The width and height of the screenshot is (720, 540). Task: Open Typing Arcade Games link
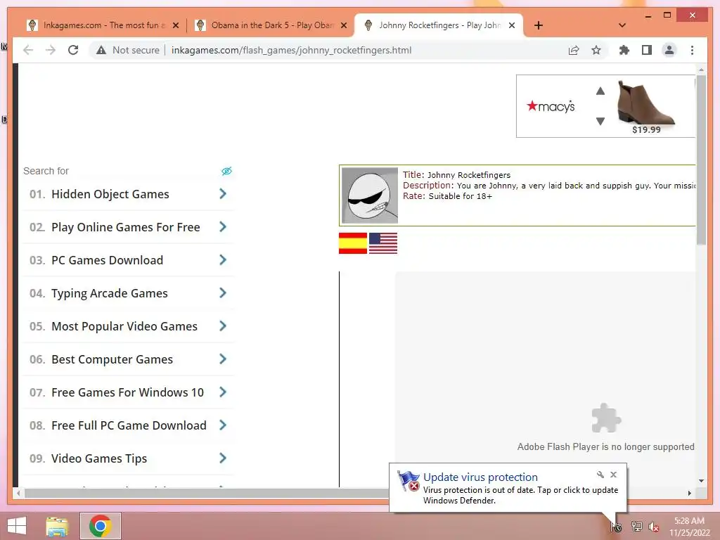pos(109,293)
